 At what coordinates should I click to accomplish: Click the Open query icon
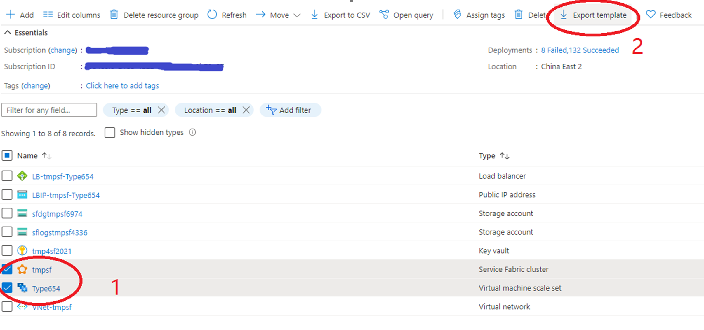click(x=384, y=15)
